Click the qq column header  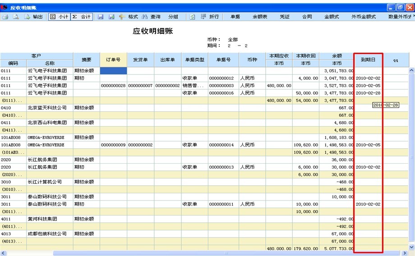click(396, 60)
